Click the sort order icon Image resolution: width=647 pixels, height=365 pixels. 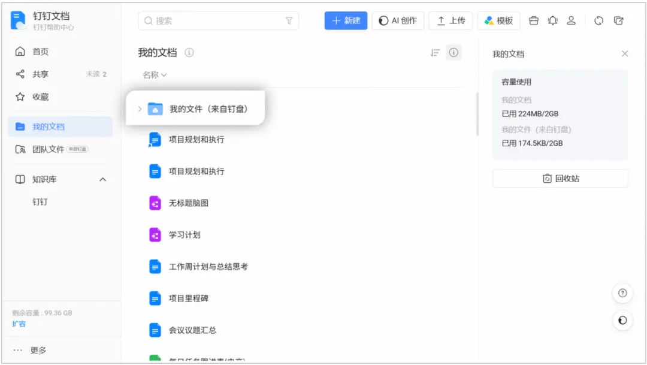(435, 52)
